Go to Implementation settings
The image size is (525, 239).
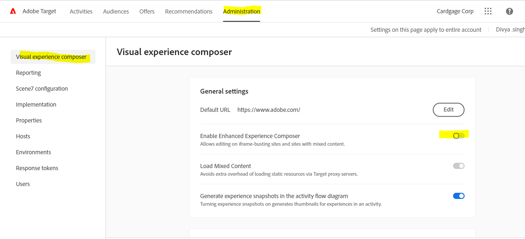point(36,104)
